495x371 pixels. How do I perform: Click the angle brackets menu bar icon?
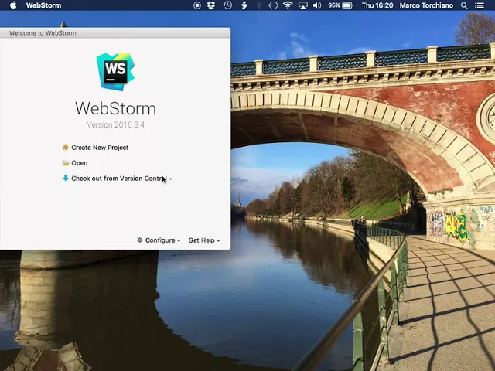[273, 5]
